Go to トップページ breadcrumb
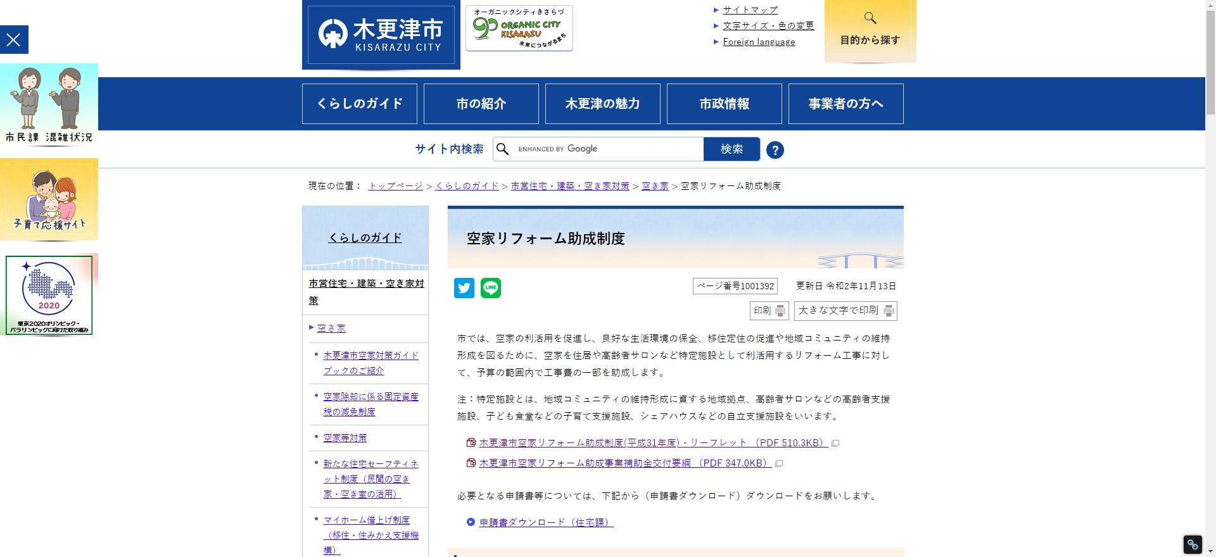Image resolution: width=1216 pixels, height=557 pixels. 396,186
